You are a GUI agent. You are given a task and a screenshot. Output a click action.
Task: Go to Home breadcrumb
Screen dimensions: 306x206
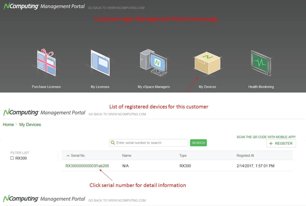click(8, 125)
